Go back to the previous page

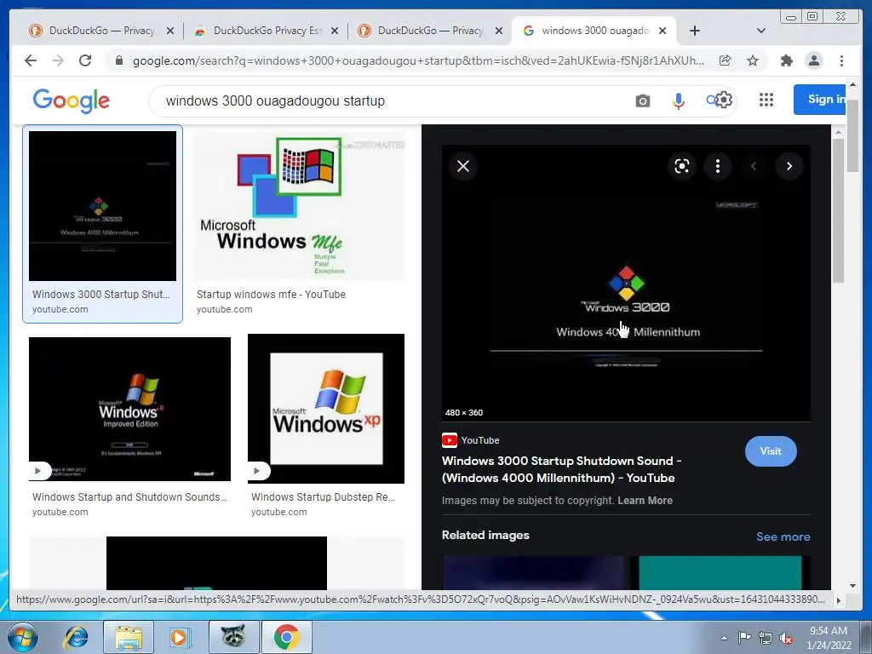click(x=31, y=60)
